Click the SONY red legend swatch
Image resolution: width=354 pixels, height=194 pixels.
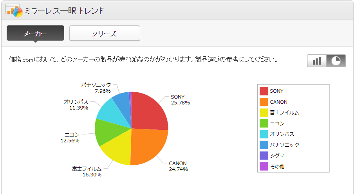click(264, 91)
